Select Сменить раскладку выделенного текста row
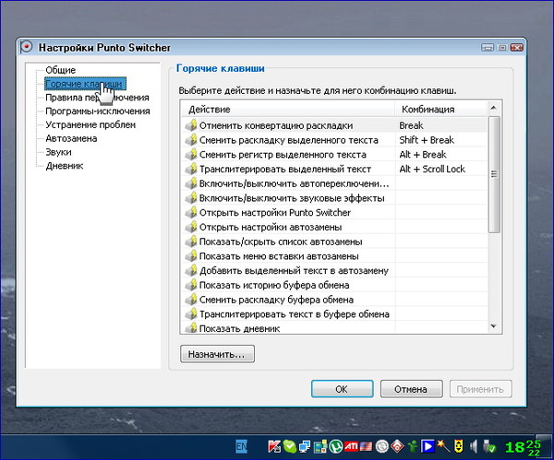 pos(334,140)
